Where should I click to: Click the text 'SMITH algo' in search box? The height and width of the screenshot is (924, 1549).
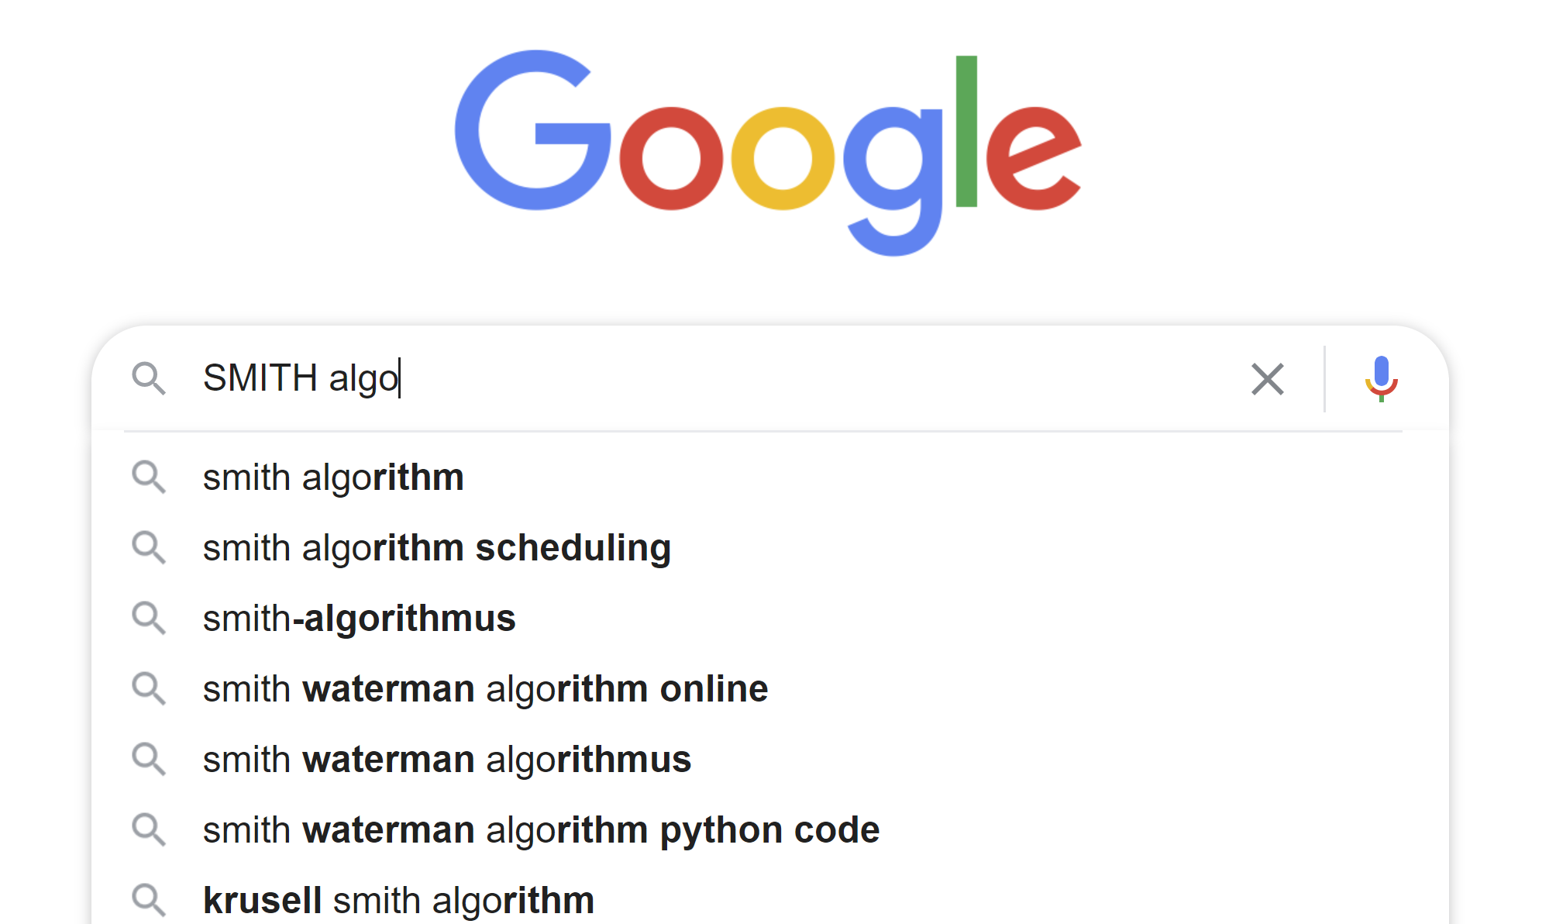click(x=301, y=379)
